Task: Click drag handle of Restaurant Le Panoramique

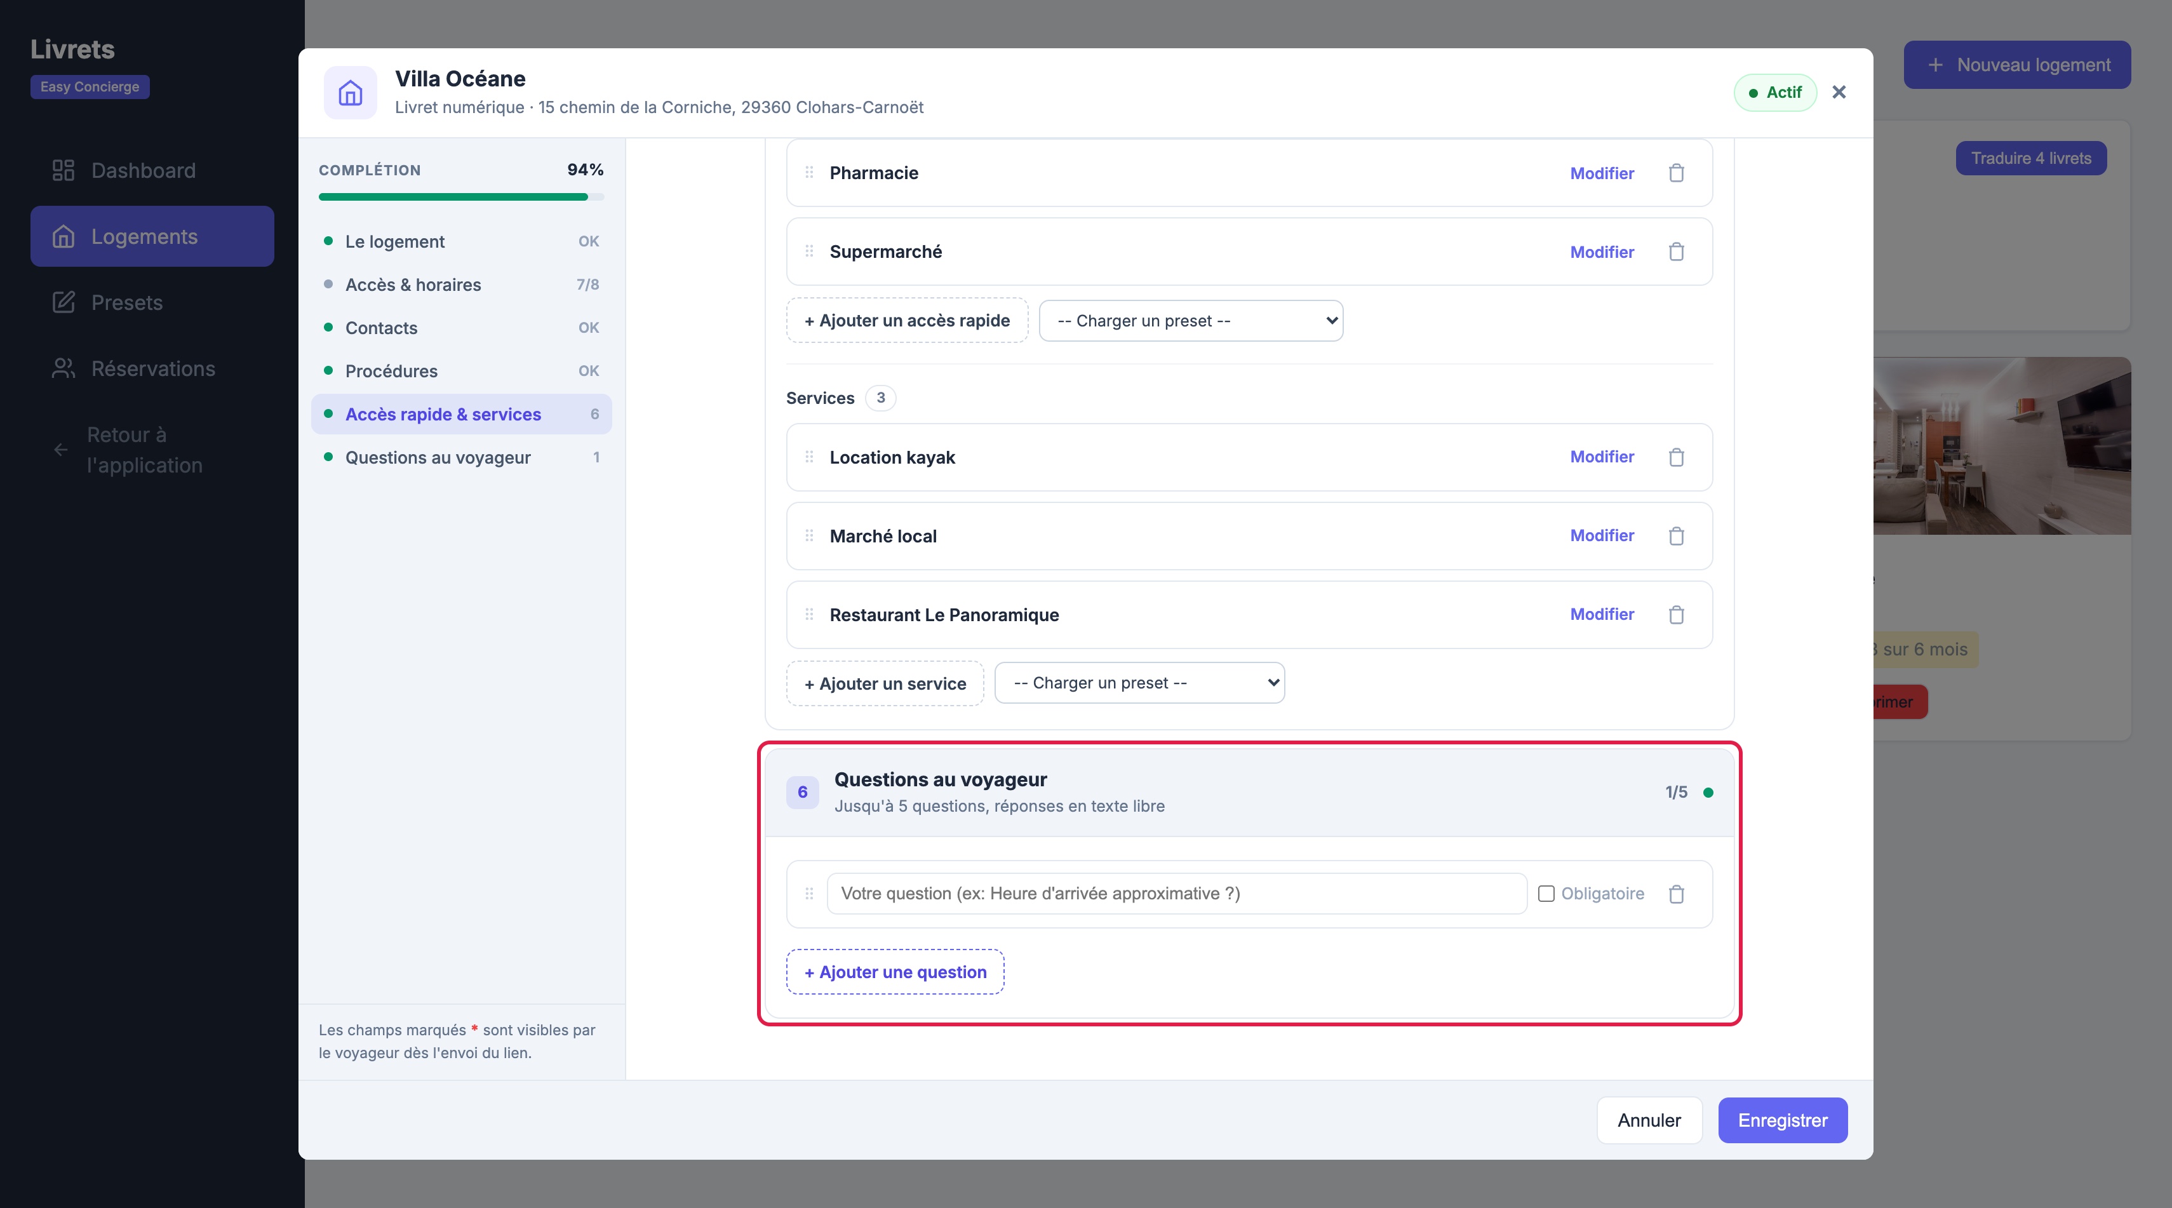Action: pyautogui.click(x=808, y=614)
